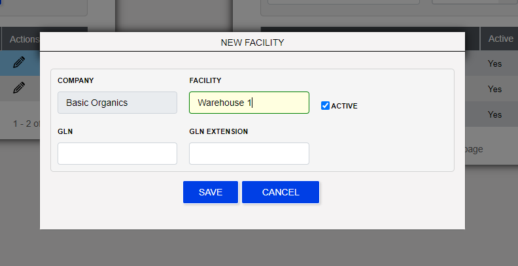Viewport: 518px width, 266px height.
Task: Select the second row's Yes cell
Action: [x=495, y=89]
